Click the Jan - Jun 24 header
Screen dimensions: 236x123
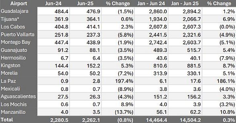coord(151,3)
